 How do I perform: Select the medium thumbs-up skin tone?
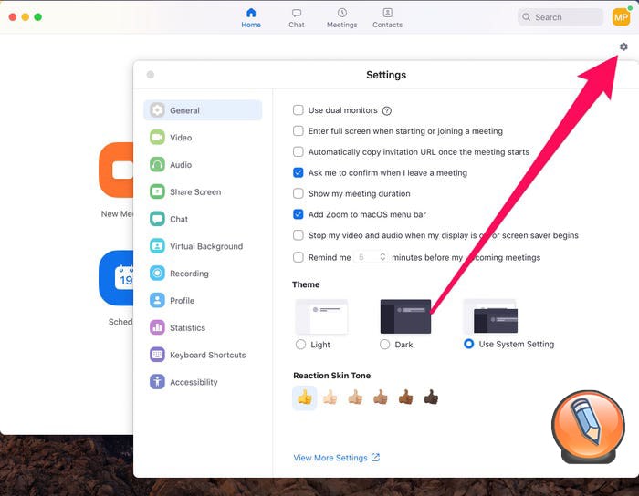(381, 398)
